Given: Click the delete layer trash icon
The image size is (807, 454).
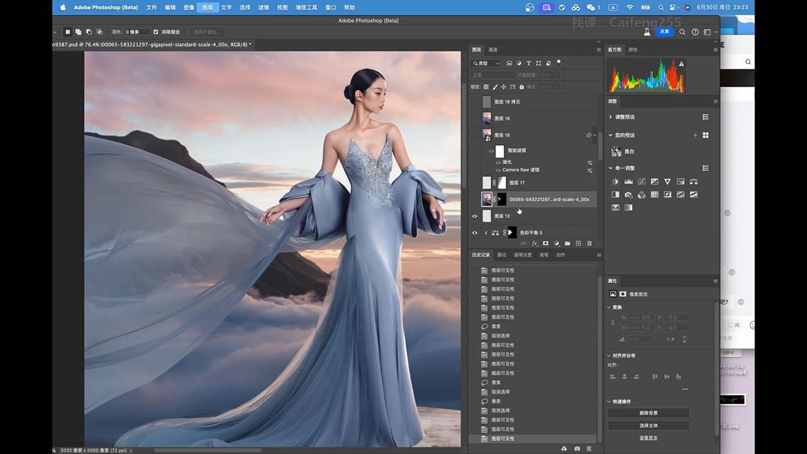Looking at the screenshot, I should point(589,243).
